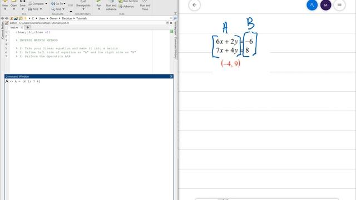Click Tutorials in the address path
Image resolution: width=356 pixels, height=200 pixels.
tap(81, 18)
